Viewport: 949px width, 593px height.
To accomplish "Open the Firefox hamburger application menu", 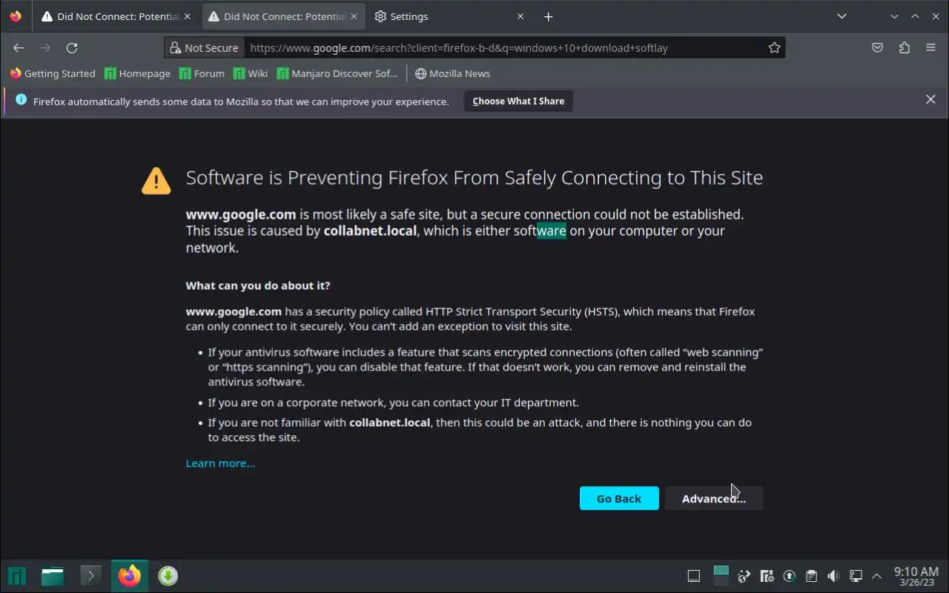I will 930,47.
